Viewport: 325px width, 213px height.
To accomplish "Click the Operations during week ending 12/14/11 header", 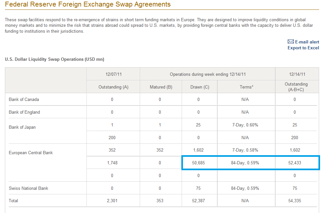I will point(208,74).
